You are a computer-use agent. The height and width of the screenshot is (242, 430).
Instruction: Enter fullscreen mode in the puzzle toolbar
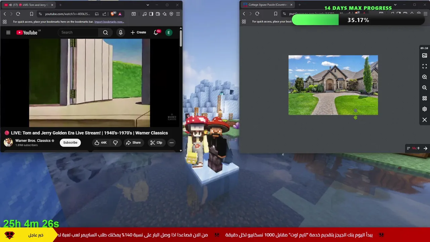[425, 66]
